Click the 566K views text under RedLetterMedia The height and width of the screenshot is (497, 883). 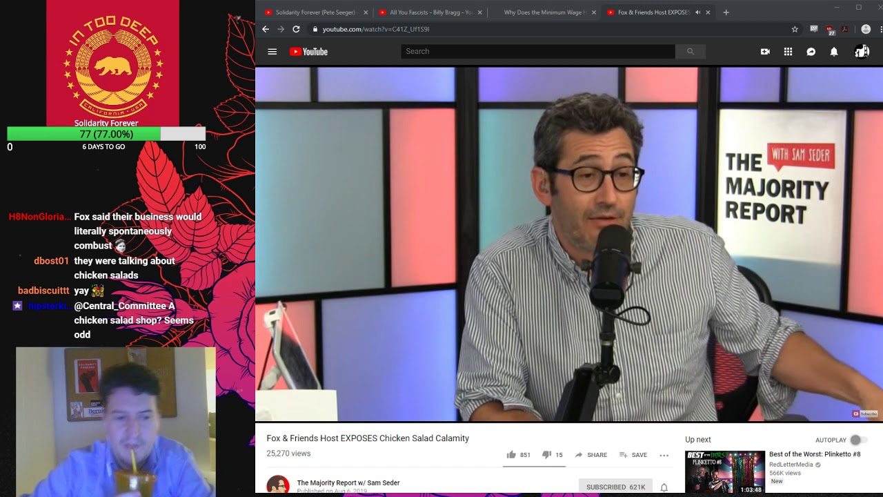tap(785, 473)
